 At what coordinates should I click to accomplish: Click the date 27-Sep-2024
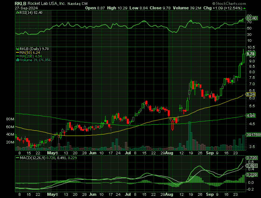(26, 8)
